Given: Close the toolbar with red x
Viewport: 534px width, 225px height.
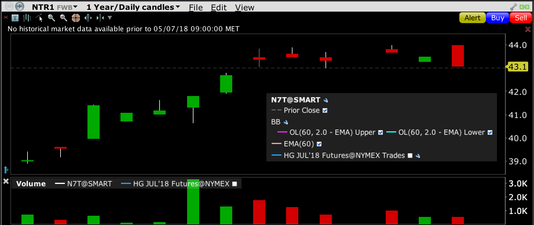Looking at the screenshot, I should tap(6, 18).
